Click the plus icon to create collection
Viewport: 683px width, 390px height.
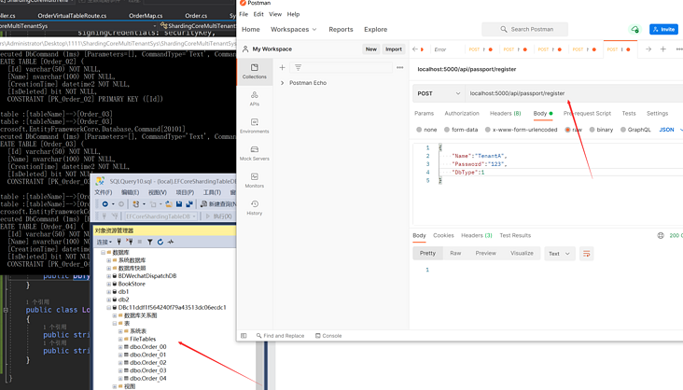click(x=283, y=67)
